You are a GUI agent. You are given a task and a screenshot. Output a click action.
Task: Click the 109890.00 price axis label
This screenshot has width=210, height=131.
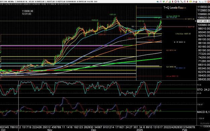click(x=204, y=14)
